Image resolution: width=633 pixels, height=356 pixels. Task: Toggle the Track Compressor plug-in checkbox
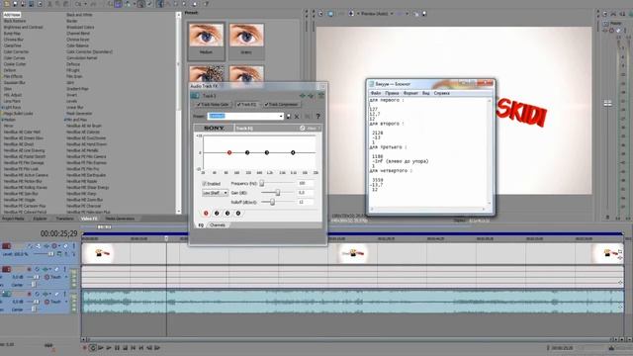[266, 105]
